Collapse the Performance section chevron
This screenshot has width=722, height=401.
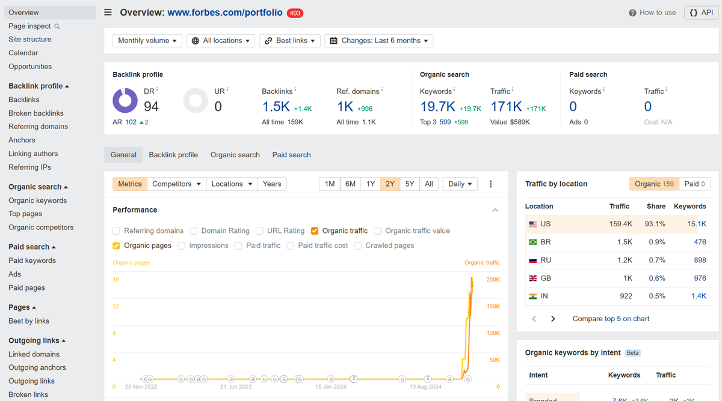click(495, 210)
